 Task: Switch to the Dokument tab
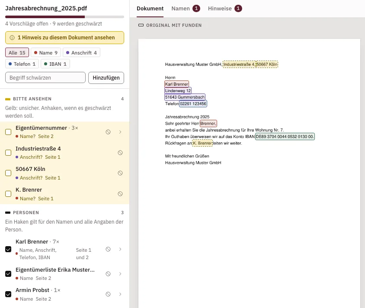click(x=150, y=9)
